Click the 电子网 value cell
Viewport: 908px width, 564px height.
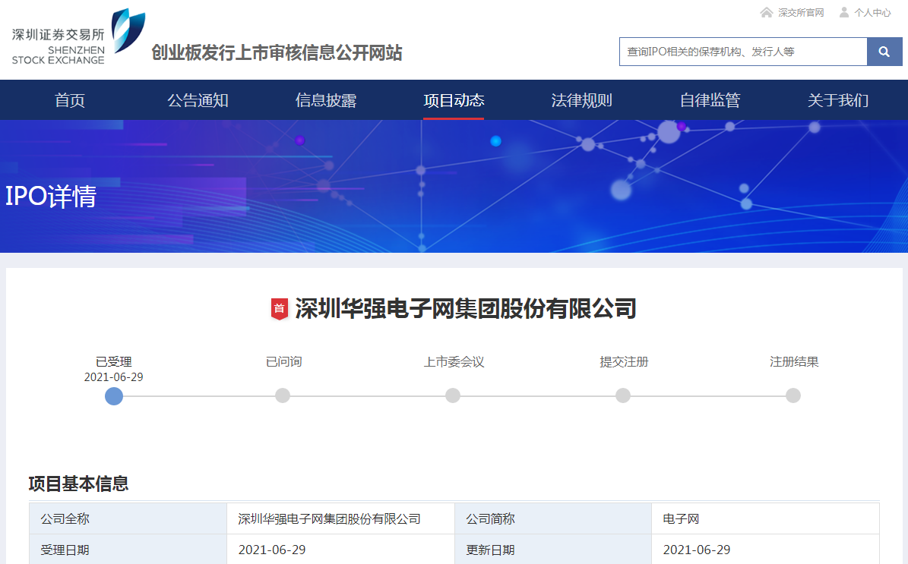[x=766, y=519]
